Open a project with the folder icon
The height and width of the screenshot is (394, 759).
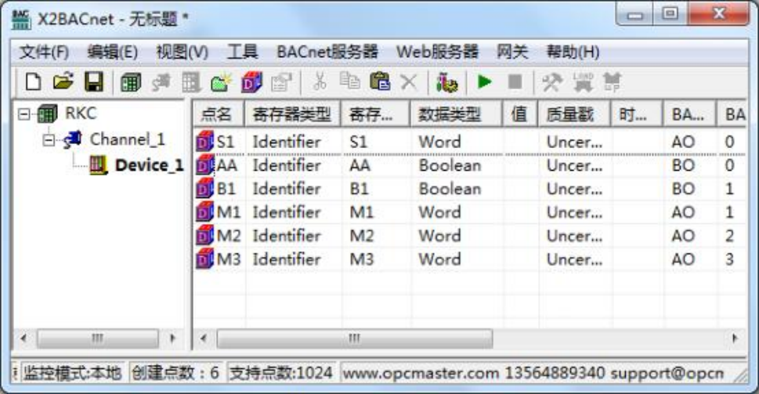(63, 81)
